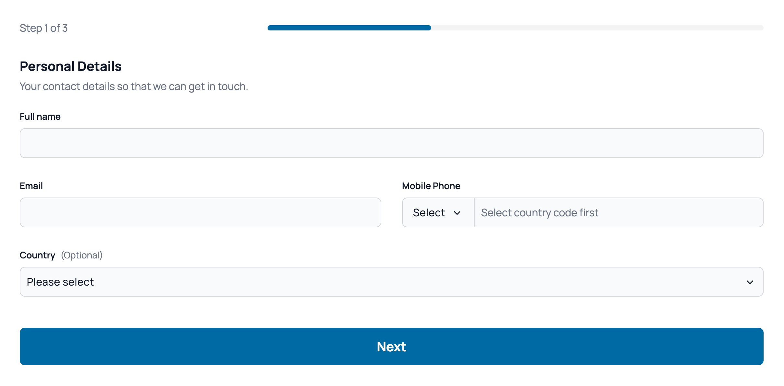Image resolution: width=784 pixels, height=386 pixels.
Task: Click the unfilled grey section of progress bar
Action: [x=597, y=28]
